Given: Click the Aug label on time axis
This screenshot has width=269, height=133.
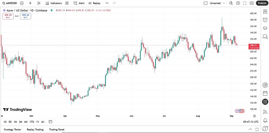Looking at the screenshot, I should click(198, 116).
